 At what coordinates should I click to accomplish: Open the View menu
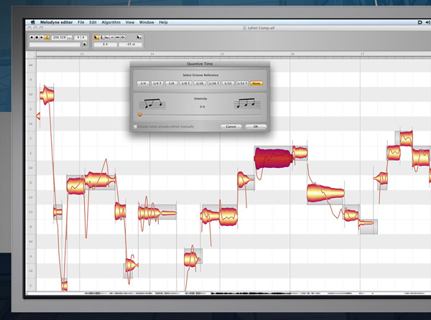(x=130, y=22)
